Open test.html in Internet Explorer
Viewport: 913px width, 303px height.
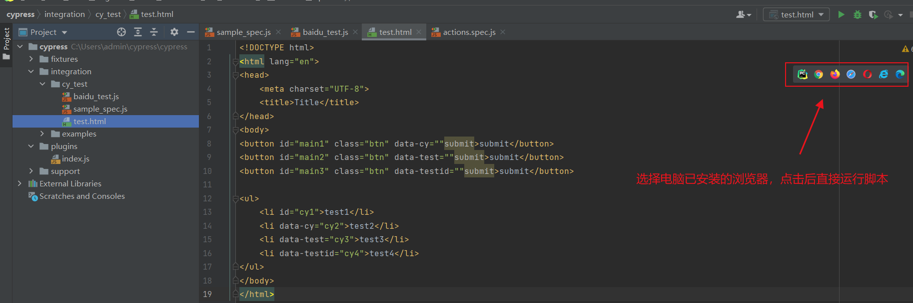pos(884,74)
